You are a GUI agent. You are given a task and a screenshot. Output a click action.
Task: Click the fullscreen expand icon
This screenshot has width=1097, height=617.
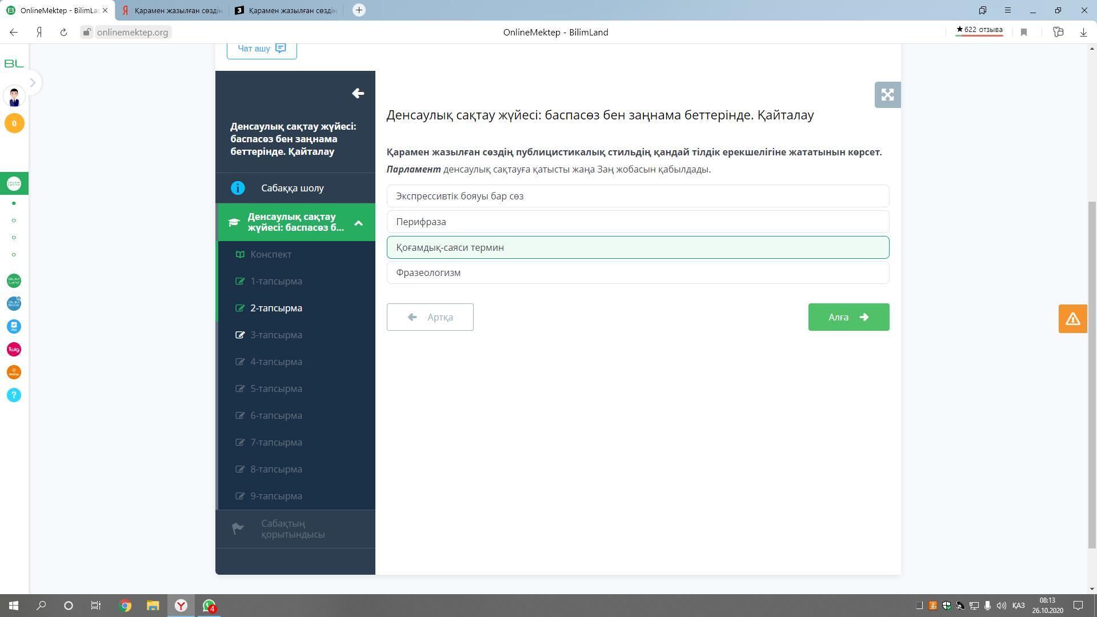[x=887, y=95]
